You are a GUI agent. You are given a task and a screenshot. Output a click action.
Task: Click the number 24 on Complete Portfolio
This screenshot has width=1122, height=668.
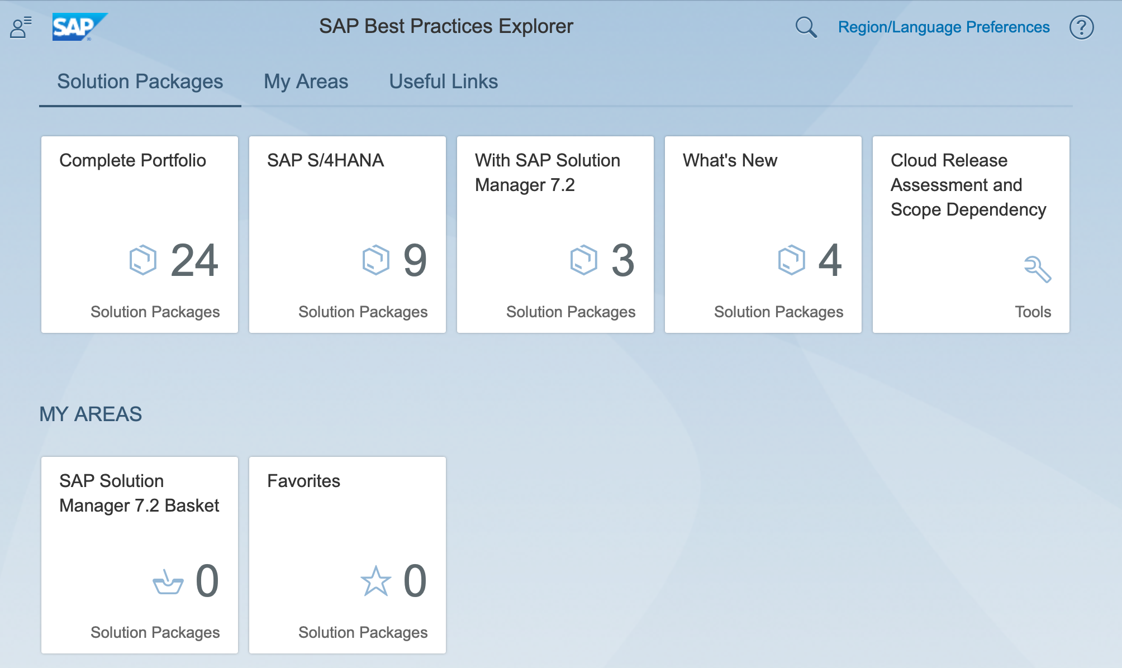(x=194, y=260)
